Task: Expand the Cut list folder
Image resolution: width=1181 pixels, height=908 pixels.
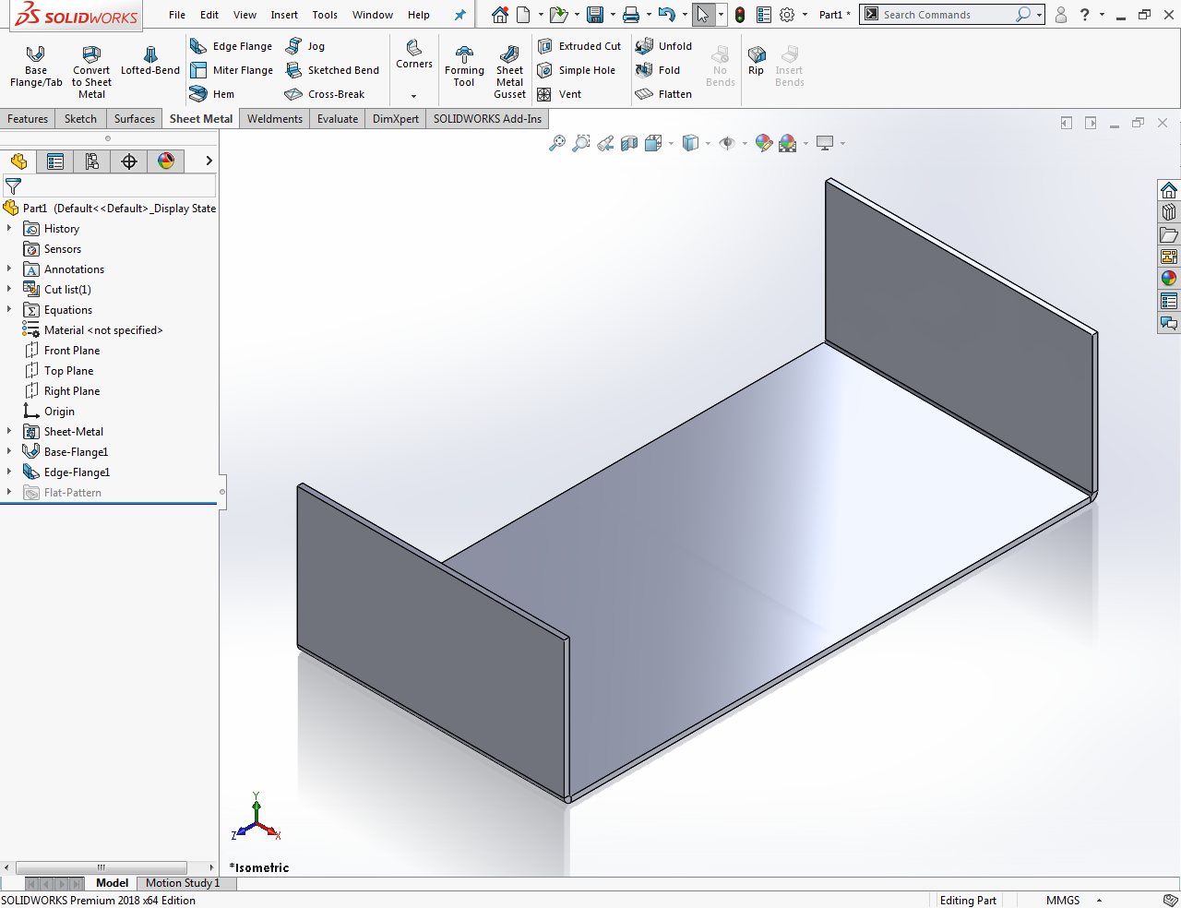Action: (7, 289)
